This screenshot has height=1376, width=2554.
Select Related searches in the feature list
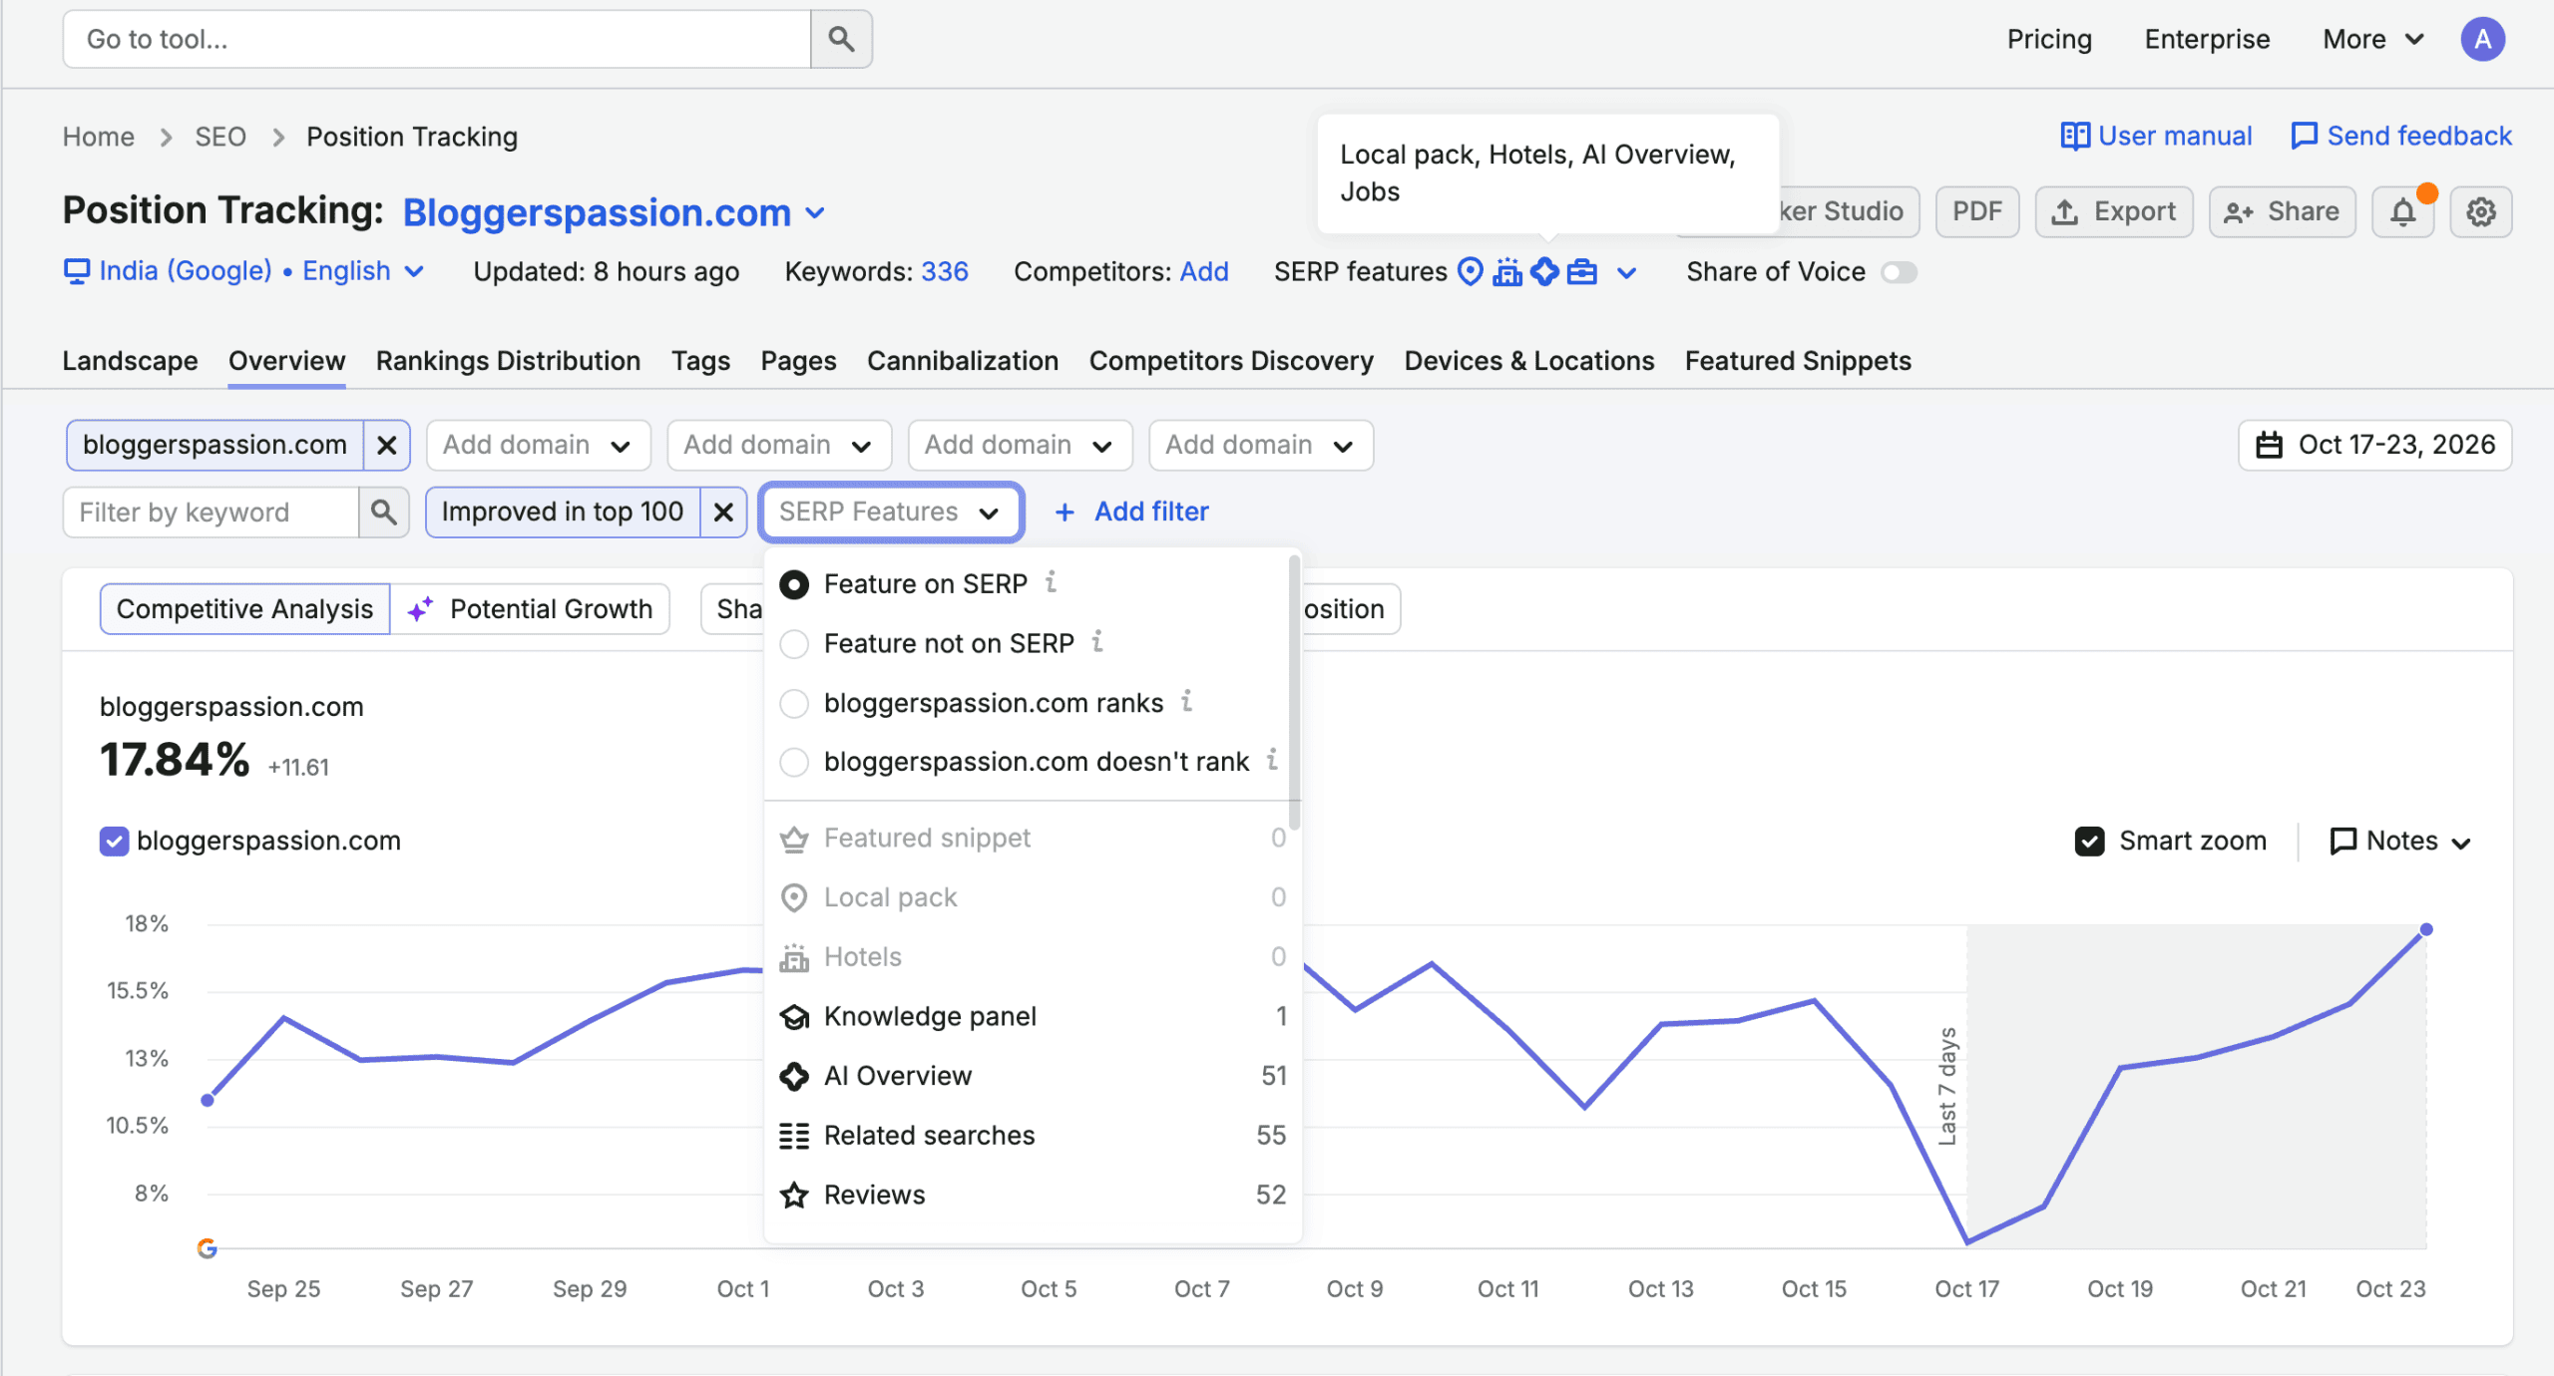tap(1033, 1136)
